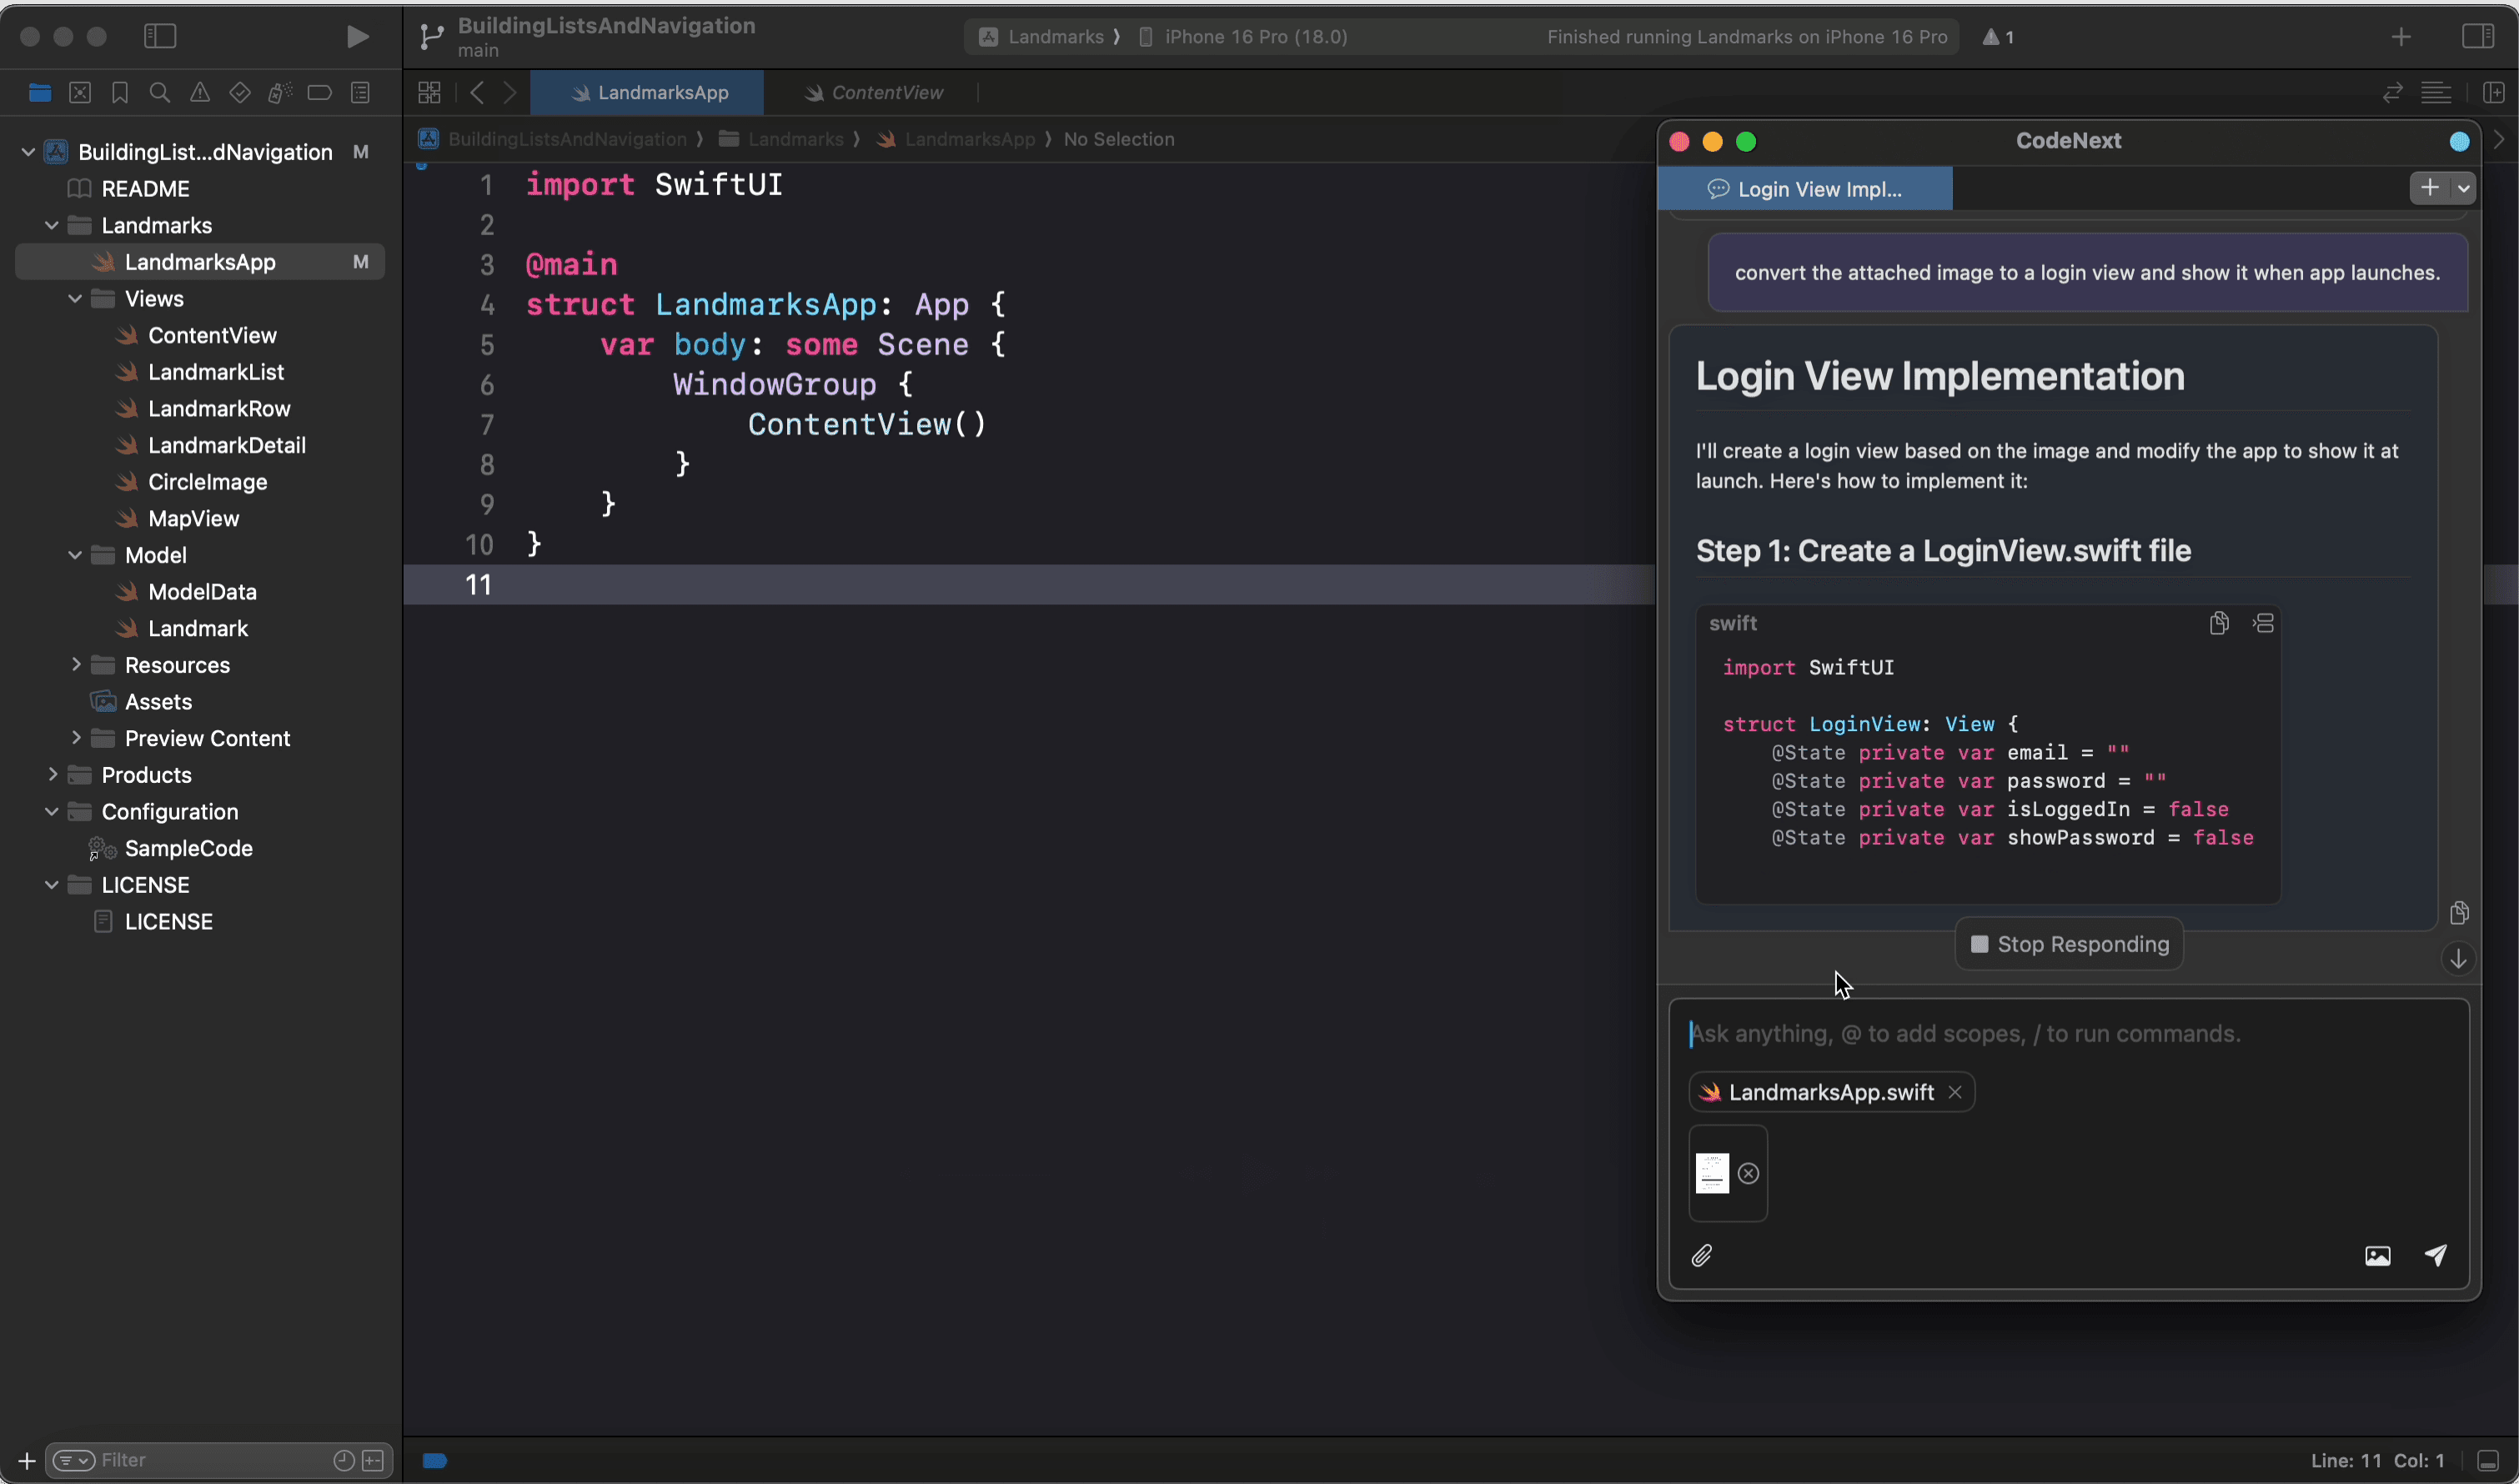The width and height of the screenshot is (2519, 1484).
Task: Open the Issue navigator warning icon
Action: tap(200, 93)
